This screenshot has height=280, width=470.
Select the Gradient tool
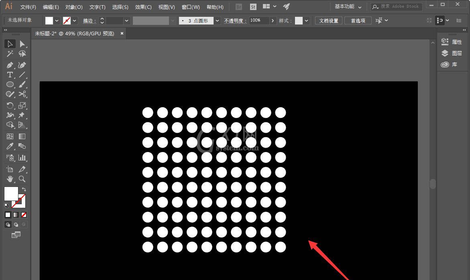click(x=22, y=136)
